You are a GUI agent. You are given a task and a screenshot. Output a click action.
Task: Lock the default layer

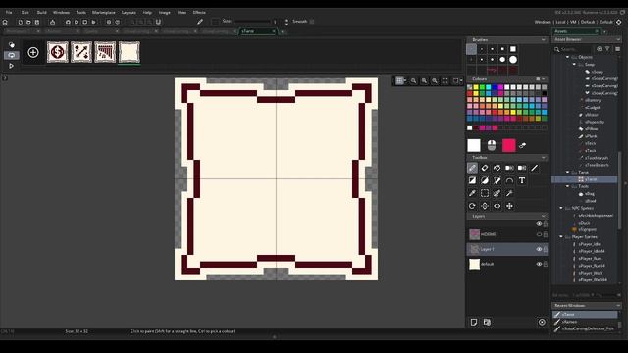tap(546, 264)
